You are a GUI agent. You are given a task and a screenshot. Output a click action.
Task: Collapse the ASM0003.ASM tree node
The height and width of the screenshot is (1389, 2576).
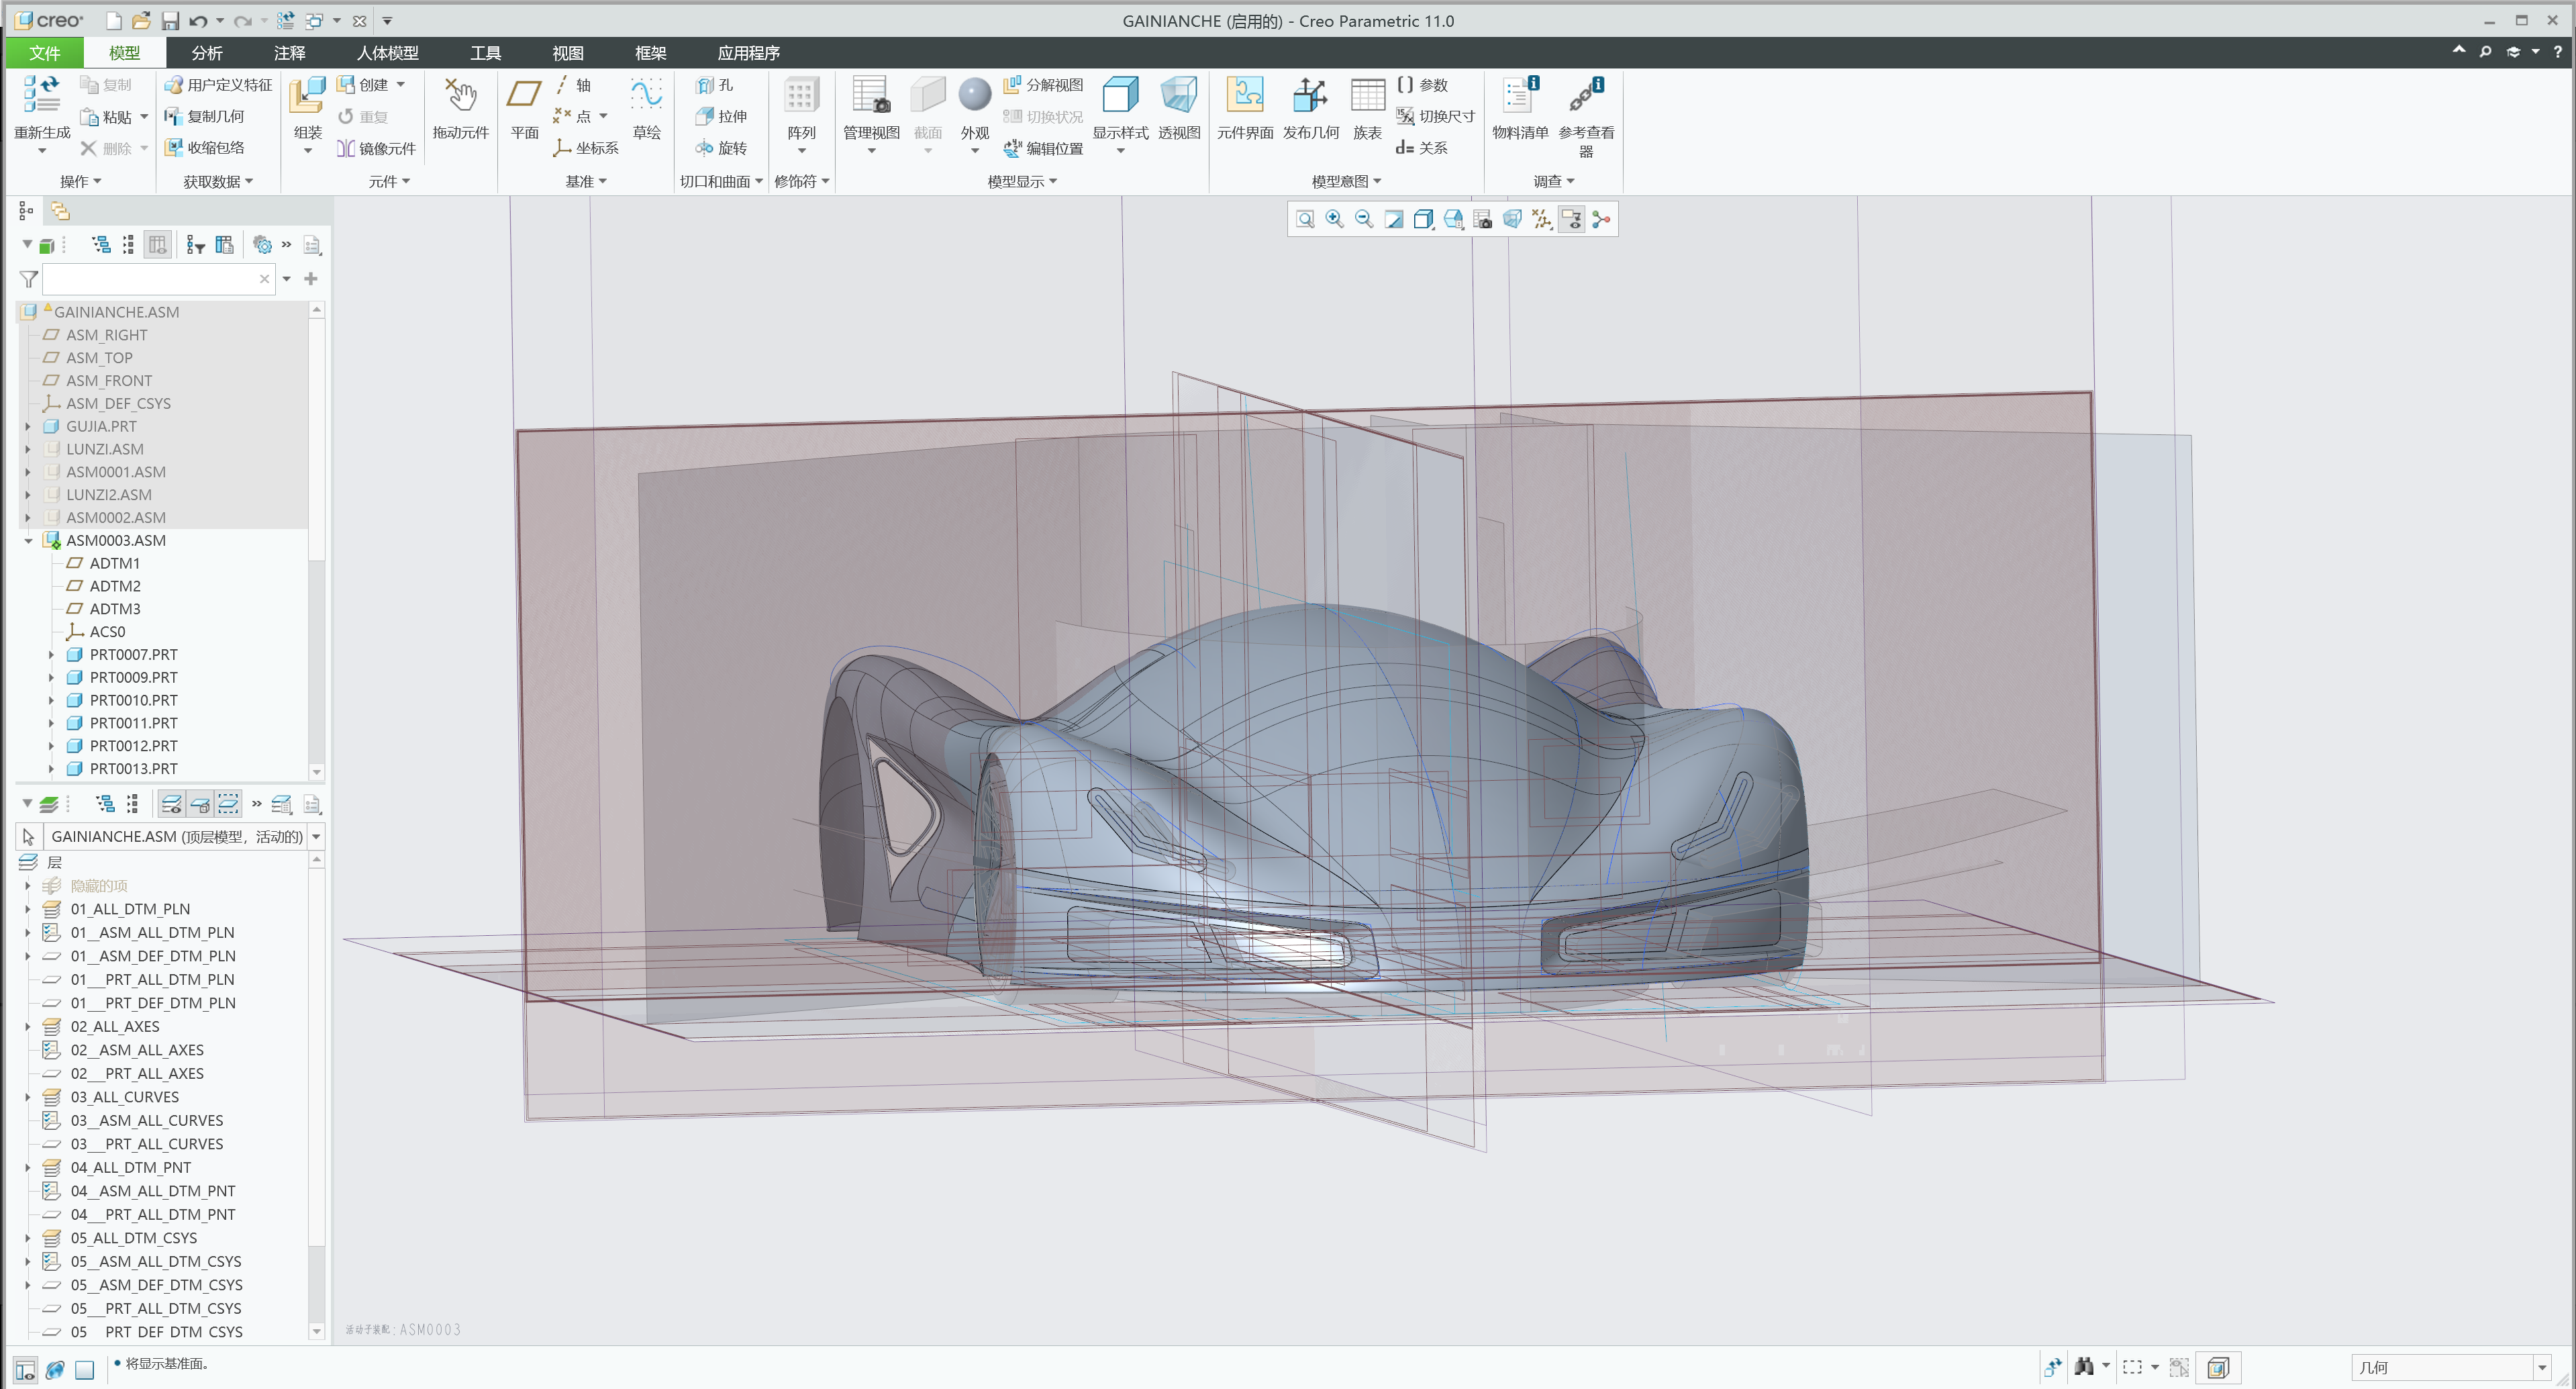click(x=28, y=540)
